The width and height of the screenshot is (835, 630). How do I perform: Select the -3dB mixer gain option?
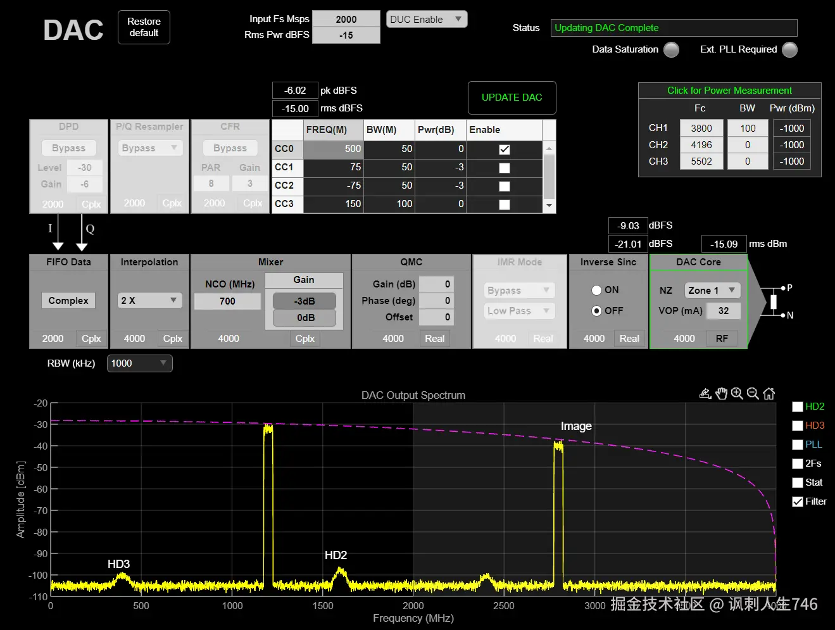(x=304, y=301)
